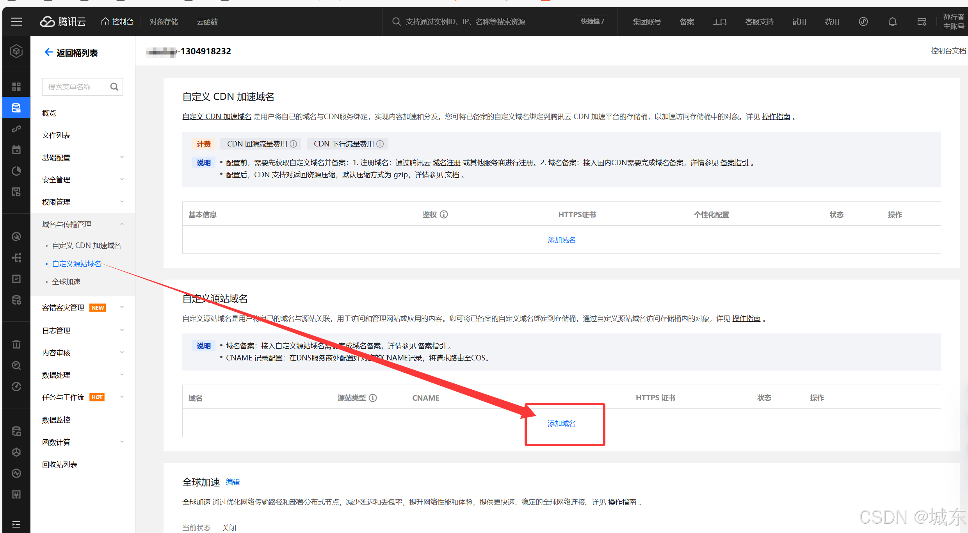Open 自定义 CDN 加速域名 submenu item
The height and width of the screenshot is (533, 968).
[86, 245]
